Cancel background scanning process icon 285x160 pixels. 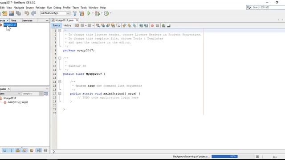point(257,156)
